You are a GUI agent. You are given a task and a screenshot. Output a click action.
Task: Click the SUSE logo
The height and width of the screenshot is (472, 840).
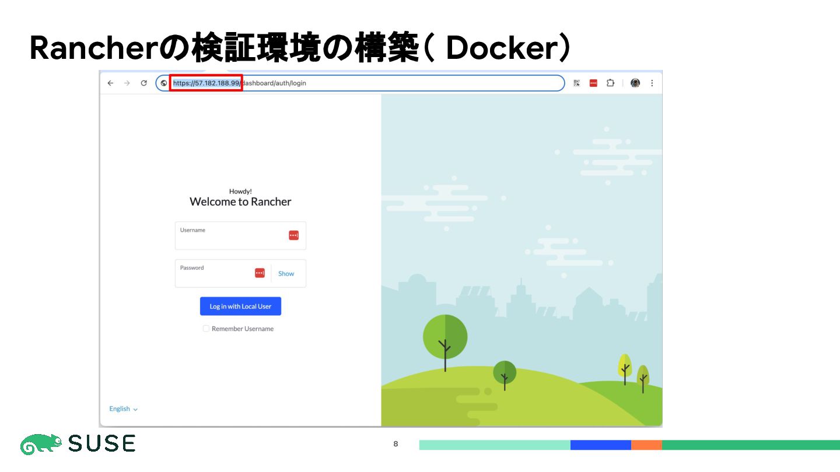click(x=78, y=444)
